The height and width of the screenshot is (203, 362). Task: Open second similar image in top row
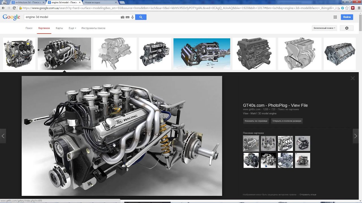click(268, 144)
